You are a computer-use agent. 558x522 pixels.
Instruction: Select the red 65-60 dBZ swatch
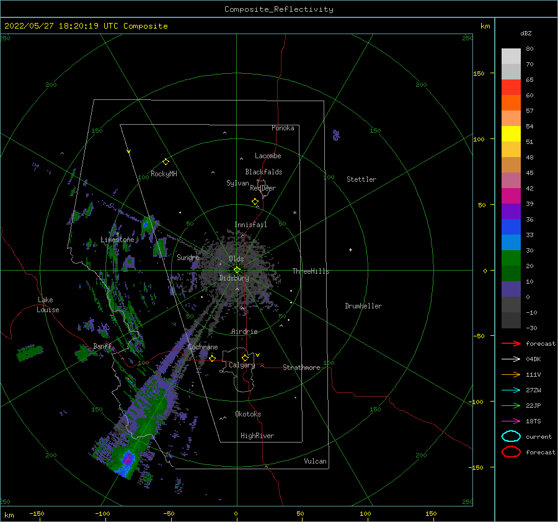pyautogui.click(x=511, y=88)
